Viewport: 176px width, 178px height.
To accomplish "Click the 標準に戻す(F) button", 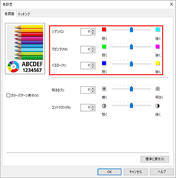I will coord(155,159).
